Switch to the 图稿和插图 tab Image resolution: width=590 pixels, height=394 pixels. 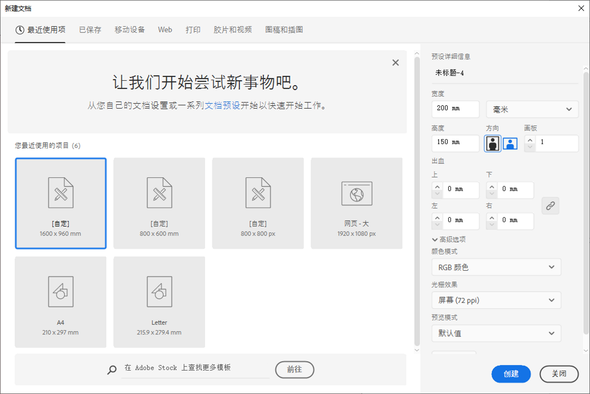pos(284,30)
